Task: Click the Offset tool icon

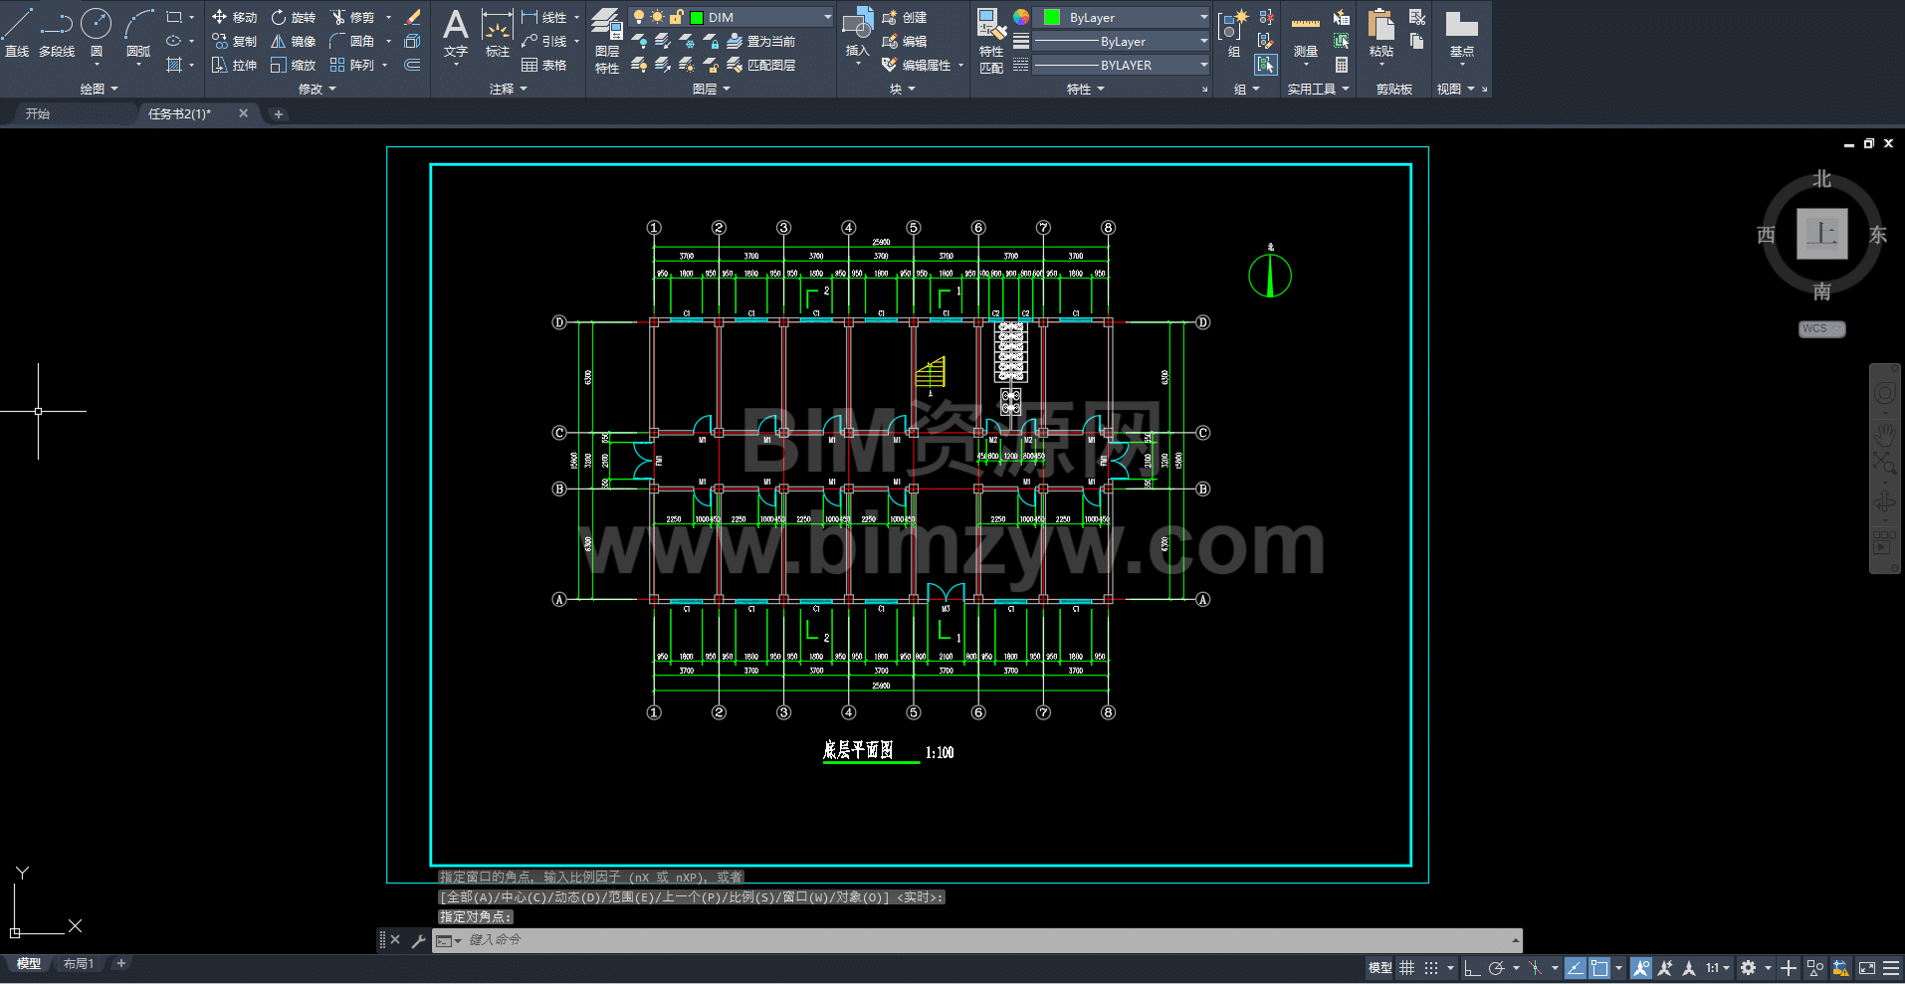Action: 412,65
